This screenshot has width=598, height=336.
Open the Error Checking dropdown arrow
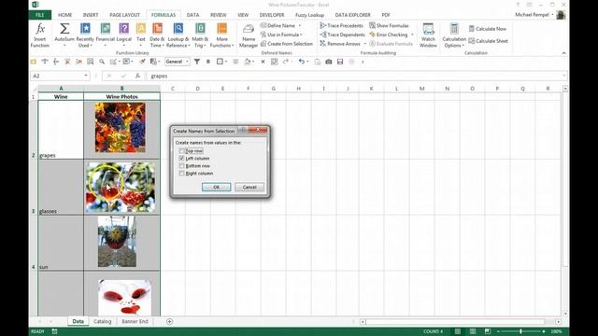(412, 35)
